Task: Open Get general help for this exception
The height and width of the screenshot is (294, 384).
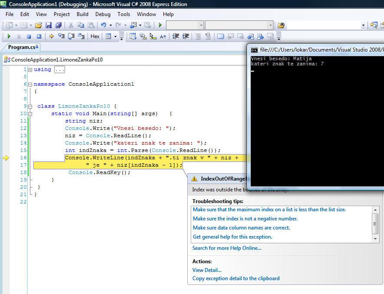Action: point(233,237)
